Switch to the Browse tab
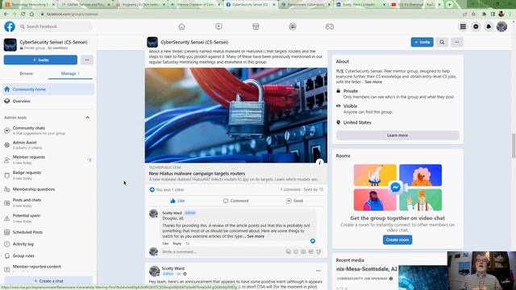This screenshot has width=516, height=290. coord(27,73)
